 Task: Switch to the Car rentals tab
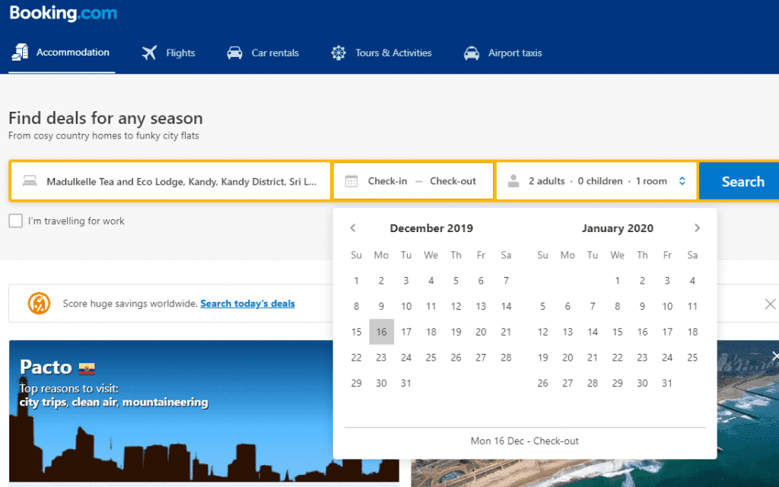[x=262, y=53]
